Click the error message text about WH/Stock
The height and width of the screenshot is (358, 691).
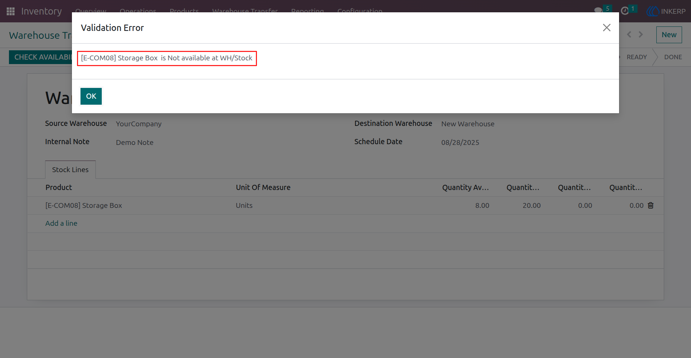[167, 58]
